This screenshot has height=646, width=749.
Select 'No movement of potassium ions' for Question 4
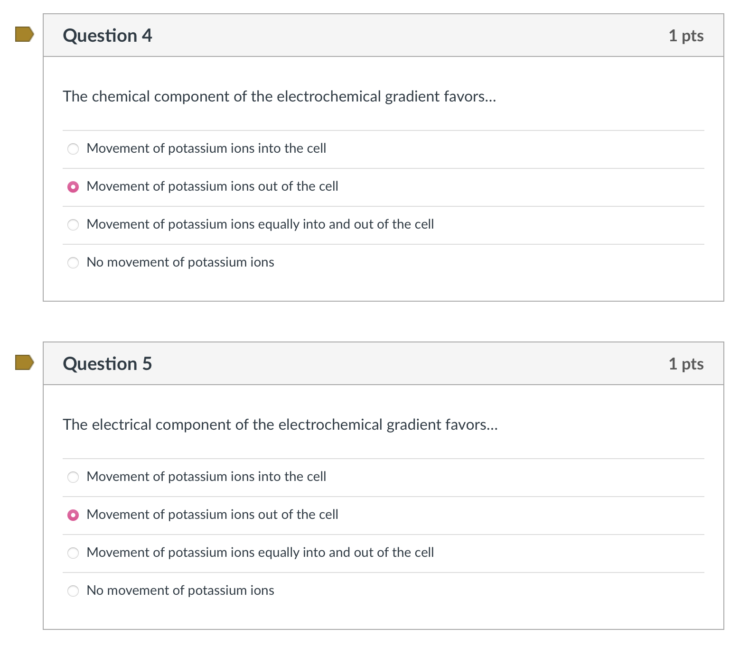tap(73, 262)
